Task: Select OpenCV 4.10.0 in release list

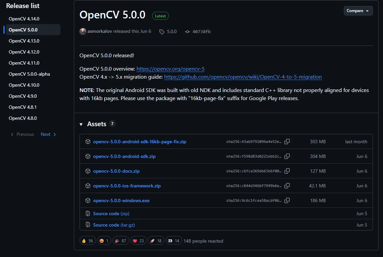Action: click(x=33, y=85)
